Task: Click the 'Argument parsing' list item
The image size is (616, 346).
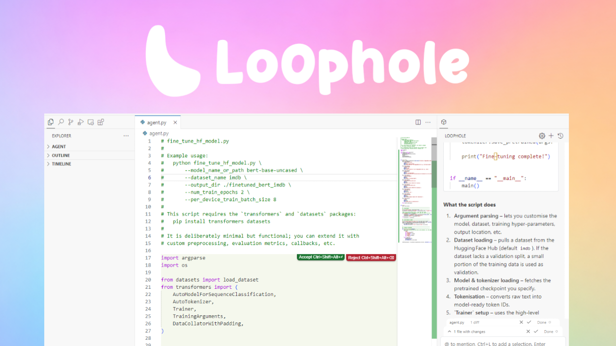Action: (x=505, y=224)
